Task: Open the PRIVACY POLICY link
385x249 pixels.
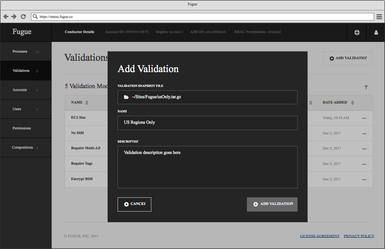Action: pos(359,236)
